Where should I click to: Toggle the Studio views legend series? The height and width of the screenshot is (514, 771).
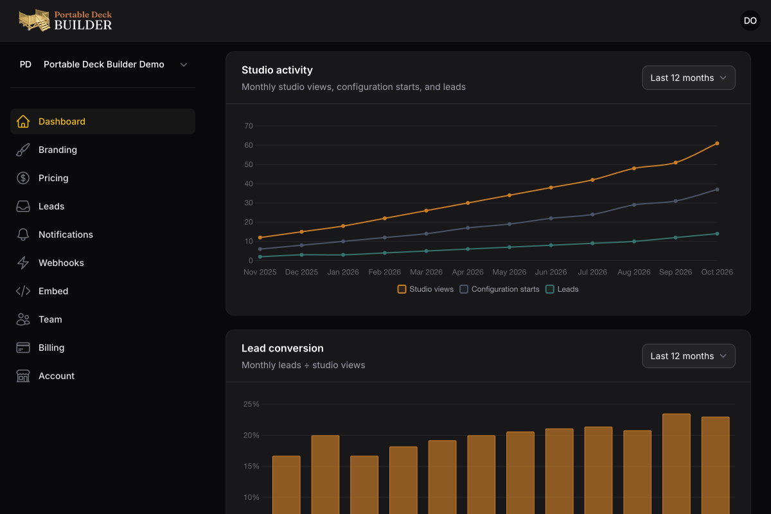[x=425, y=289]
